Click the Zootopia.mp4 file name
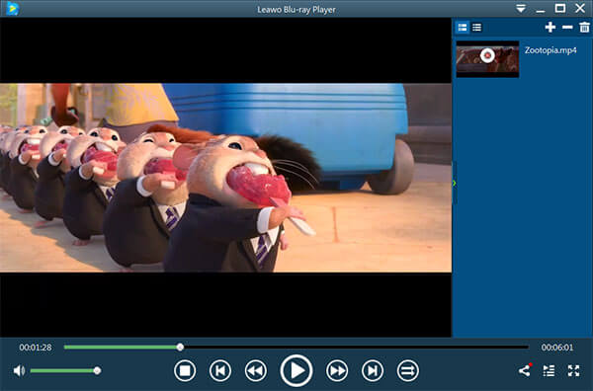Viewport: 593px width, 391px height. pyautogui.click(x=551, y=50)
